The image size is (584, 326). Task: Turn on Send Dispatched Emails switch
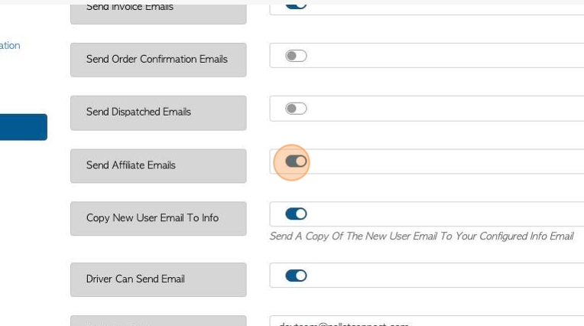(x=296, y=109)
